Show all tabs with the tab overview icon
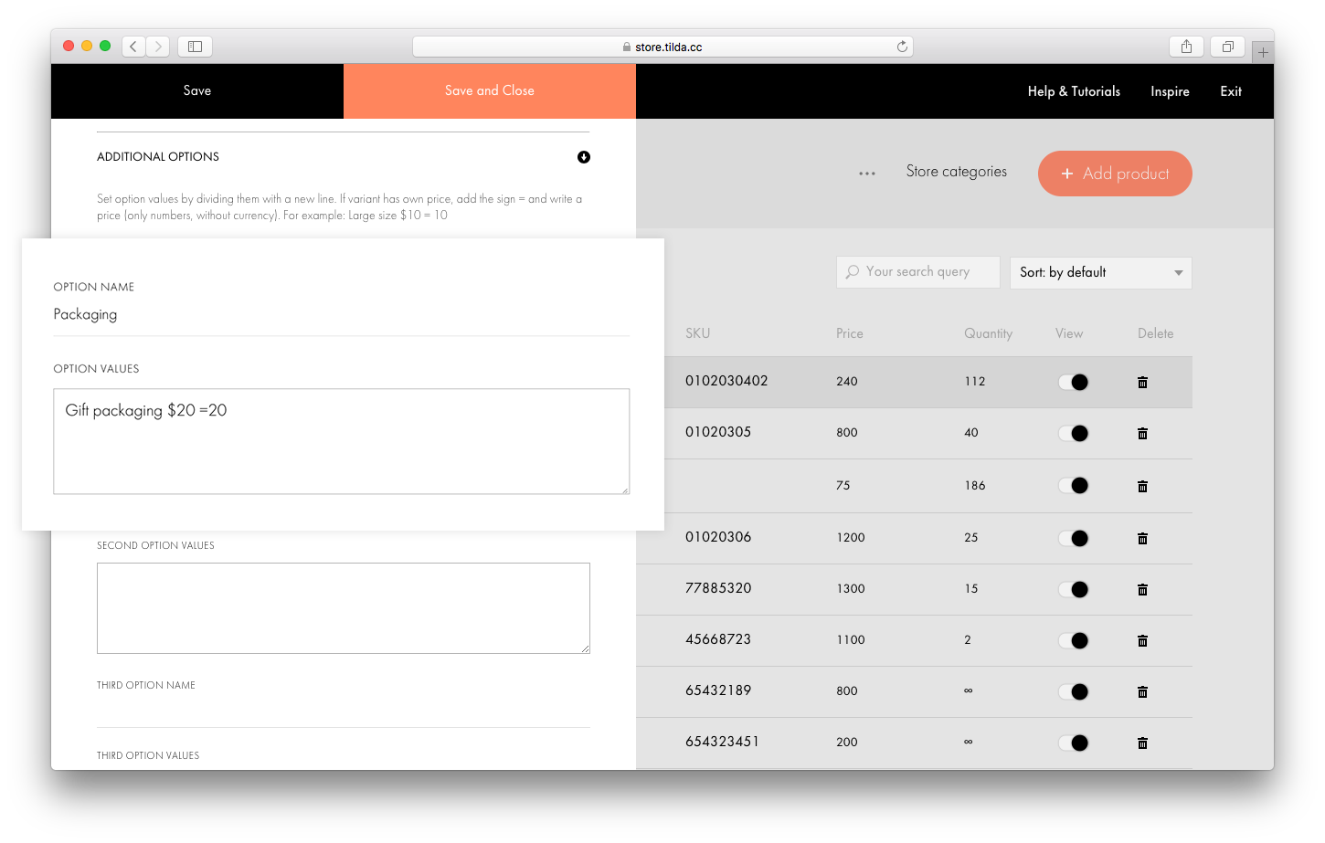This screenshot has width=1325, height=843. coord(1227,47)
